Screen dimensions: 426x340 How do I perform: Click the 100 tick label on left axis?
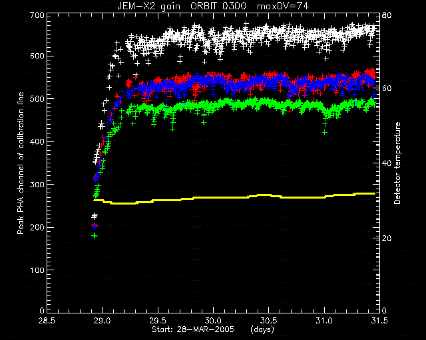pos(37,270)
